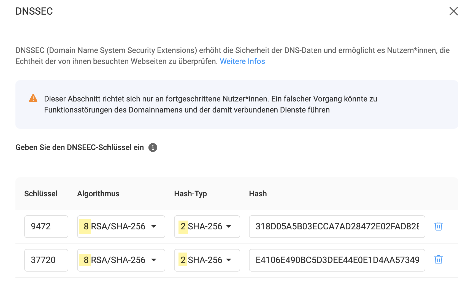
Task: Focus the key field containing 9472
Action: [46, 227]
